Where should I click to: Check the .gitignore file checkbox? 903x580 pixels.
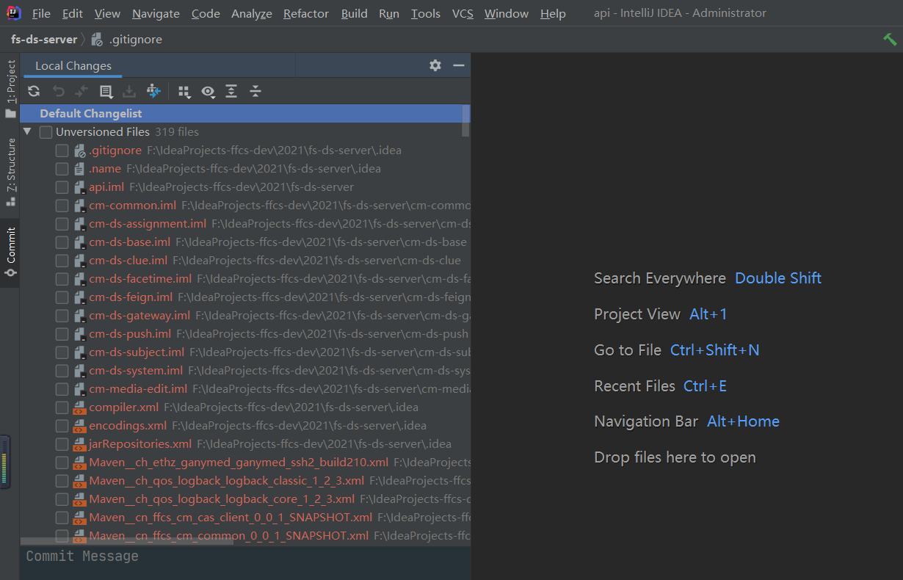(x=62, y=150)
